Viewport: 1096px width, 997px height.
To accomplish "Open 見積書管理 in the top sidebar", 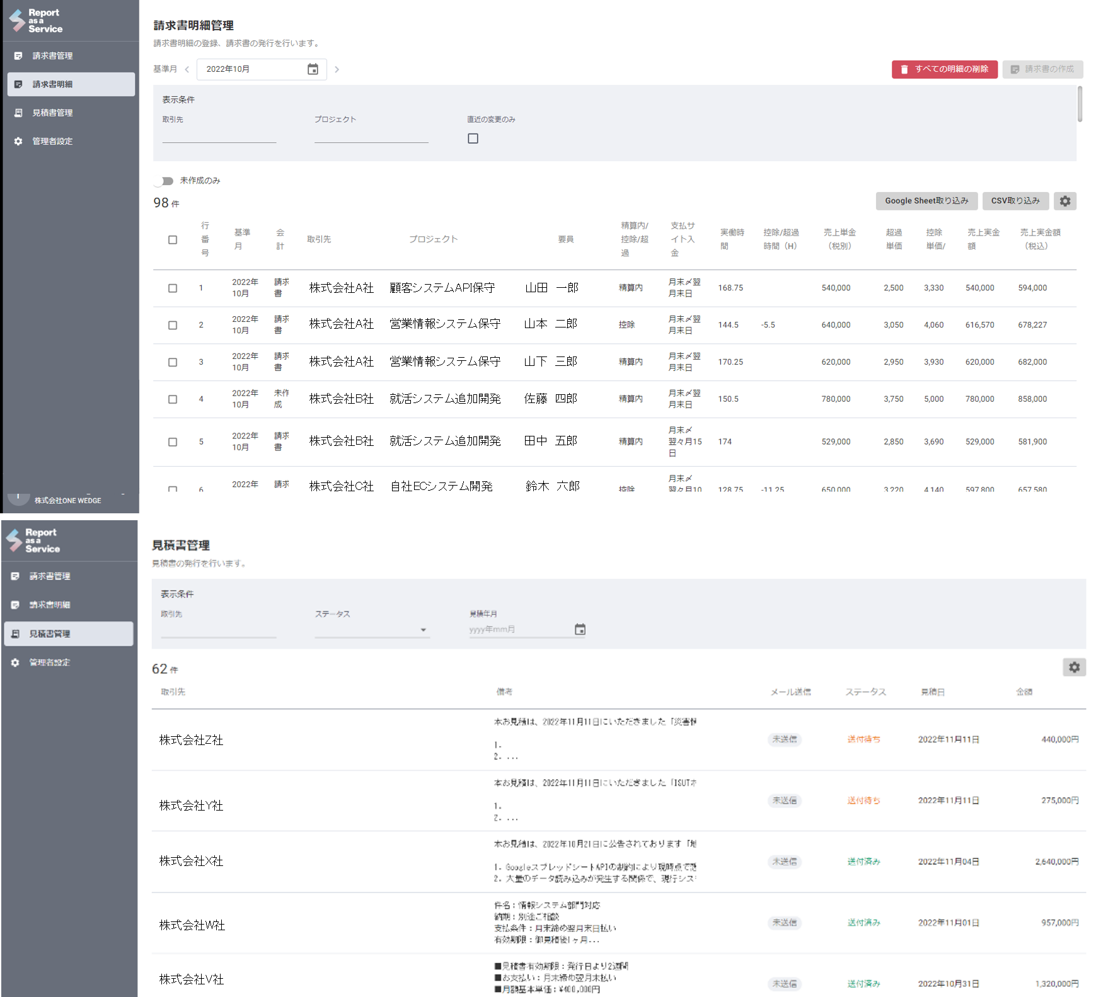I will tap(53, 113).
